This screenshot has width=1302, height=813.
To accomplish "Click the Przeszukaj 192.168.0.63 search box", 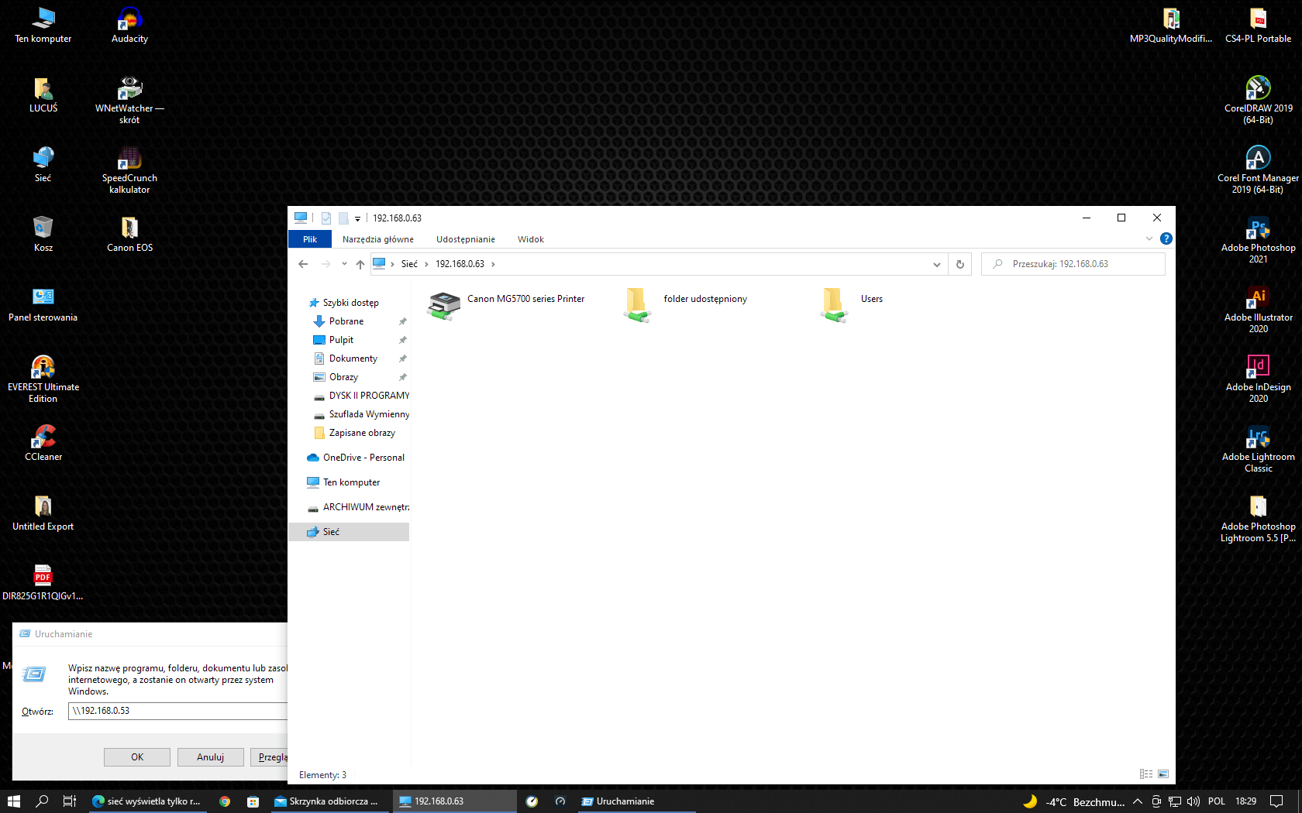I will pyautogui.click(x=1073, y=264).
